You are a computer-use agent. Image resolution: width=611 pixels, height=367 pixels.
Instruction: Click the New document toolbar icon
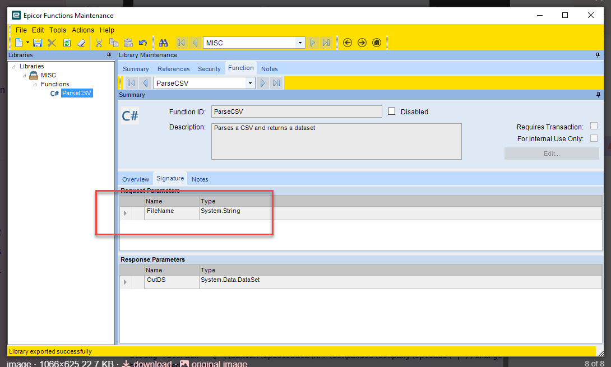[18, 43]
